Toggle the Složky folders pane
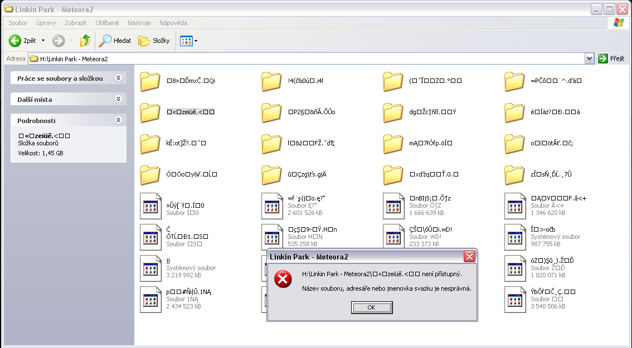Screen dimensions: 632x348 [x=154, y=41]
